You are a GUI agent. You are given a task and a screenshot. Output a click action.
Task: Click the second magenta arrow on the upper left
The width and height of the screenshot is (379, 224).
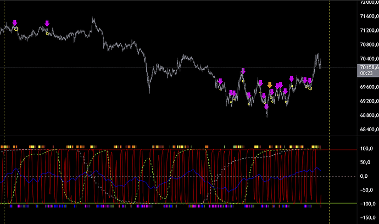[47, 23]
